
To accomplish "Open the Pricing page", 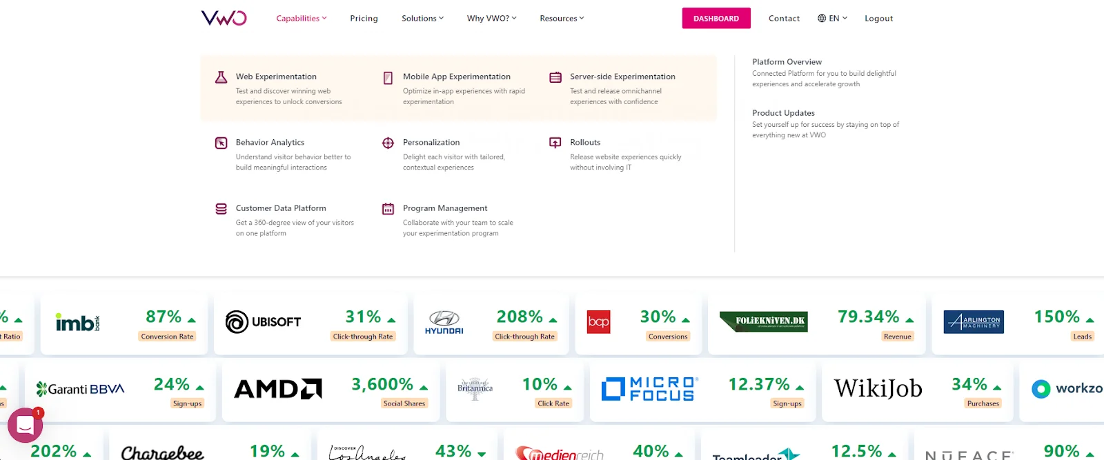I will tap(364, 19).
